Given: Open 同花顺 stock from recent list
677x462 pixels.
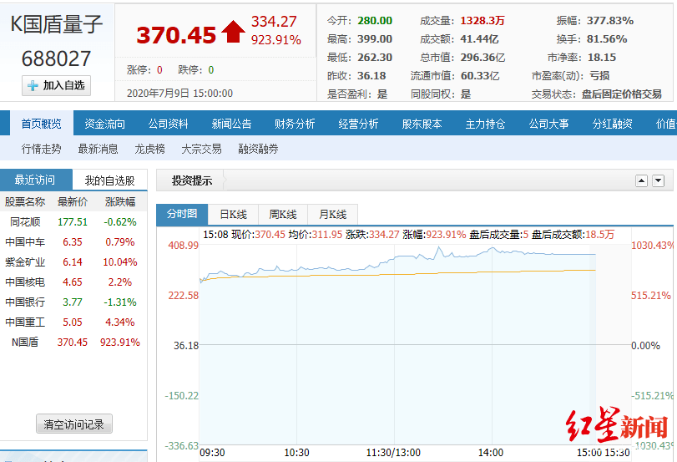Looking at the screenshot, I should [26, 221].
